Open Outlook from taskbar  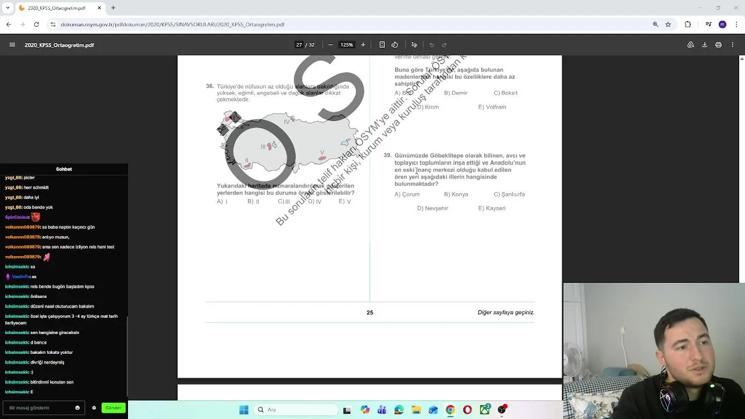tap(433, 410)
